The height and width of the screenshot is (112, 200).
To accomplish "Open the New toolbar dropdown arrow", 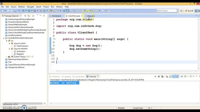I will 5,11.
